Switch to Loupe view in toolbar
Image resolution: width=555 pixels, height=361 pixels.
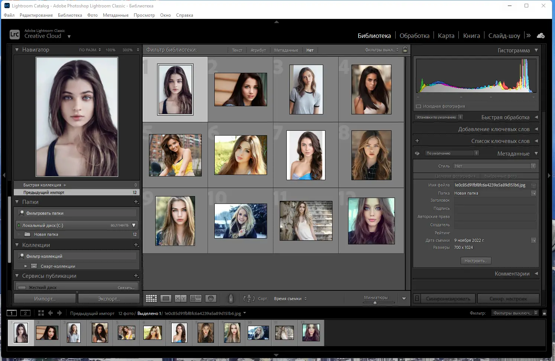tap(166, 299)
